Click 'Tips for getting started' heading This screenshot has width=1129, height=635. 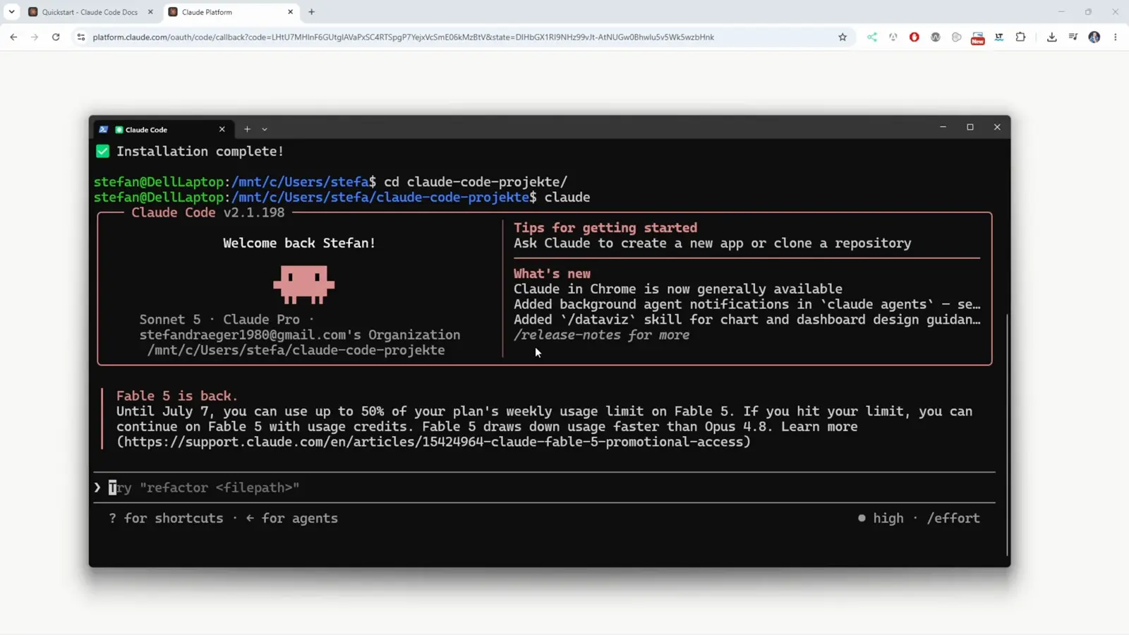(x=605, y=227)
